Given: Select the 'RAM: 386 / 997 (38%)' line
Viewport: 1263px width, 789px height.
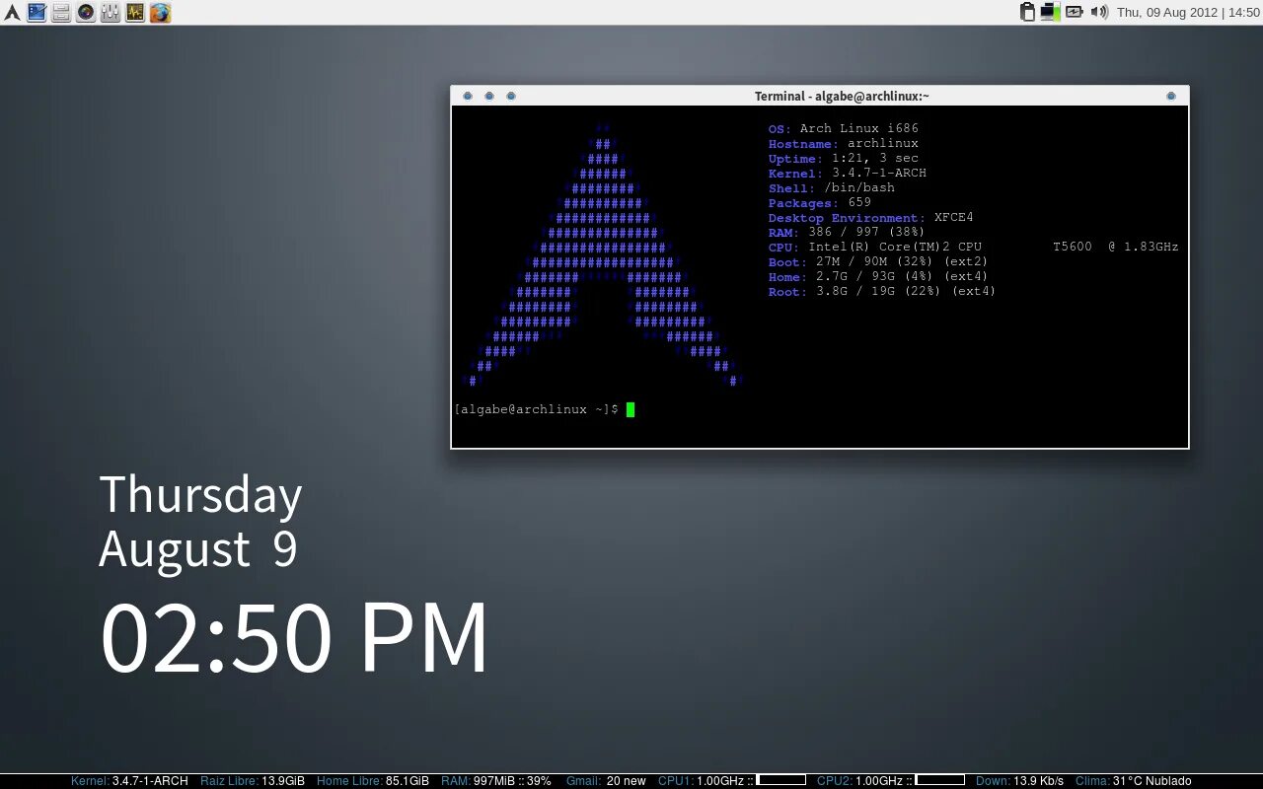Looking at the screenshot, I should (848, 232).
